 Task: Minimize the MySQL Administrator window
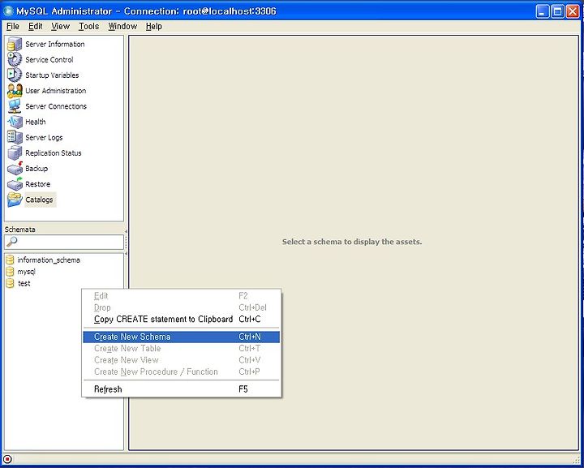(543, 11)
